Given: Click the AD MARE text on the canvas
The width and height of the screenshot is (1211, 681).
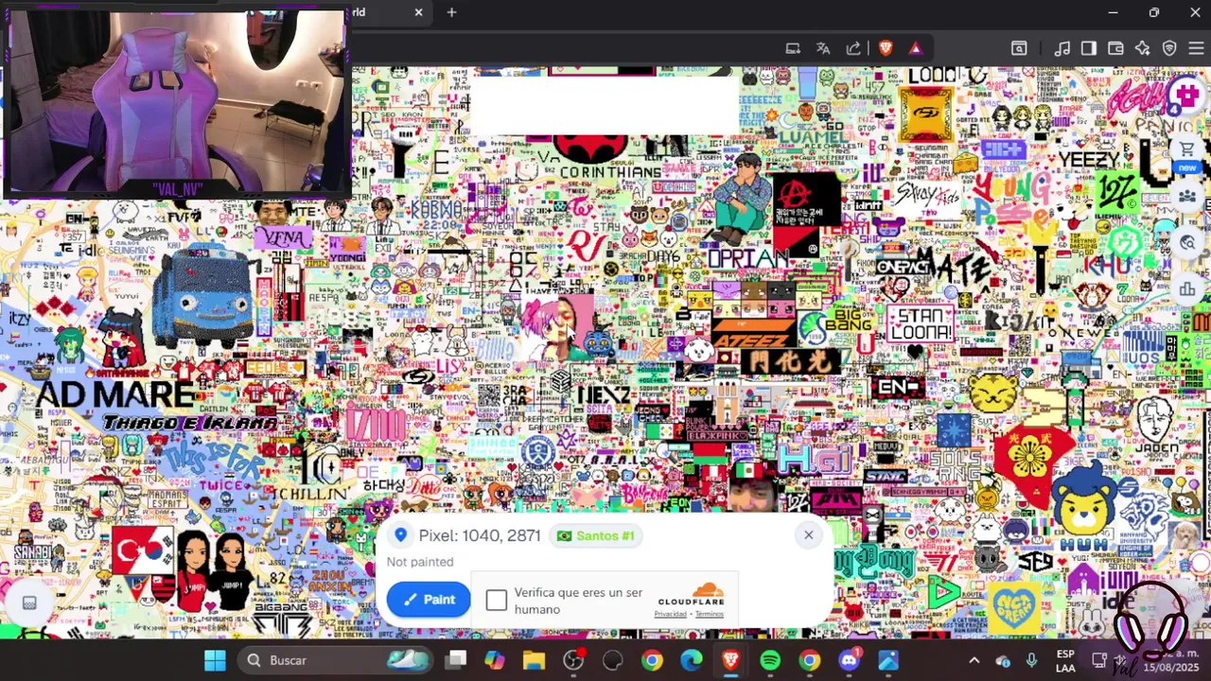Looking at the screenshot, I should [115, 394].
